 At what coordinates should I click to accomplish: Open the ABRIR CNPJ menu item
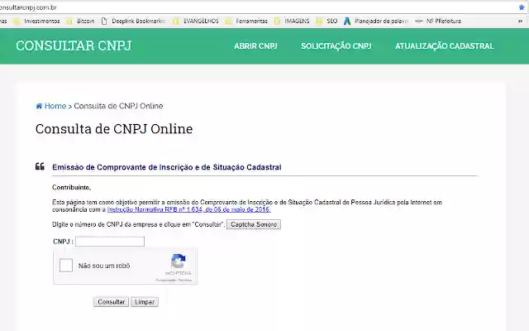(255, 46)
